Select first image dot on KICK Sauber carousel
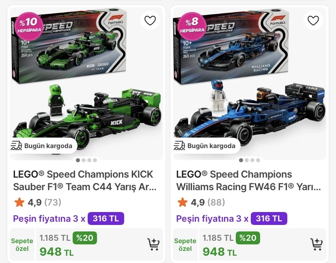Image resolution: width=336 pixels, height=263 pixels. click(78, 160)
